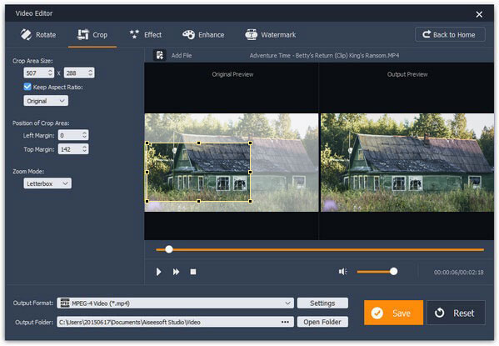Expand the Output Format dropdown
This screenshot has height=346, width=499.
pyautogui.click(x=175, y=303)
